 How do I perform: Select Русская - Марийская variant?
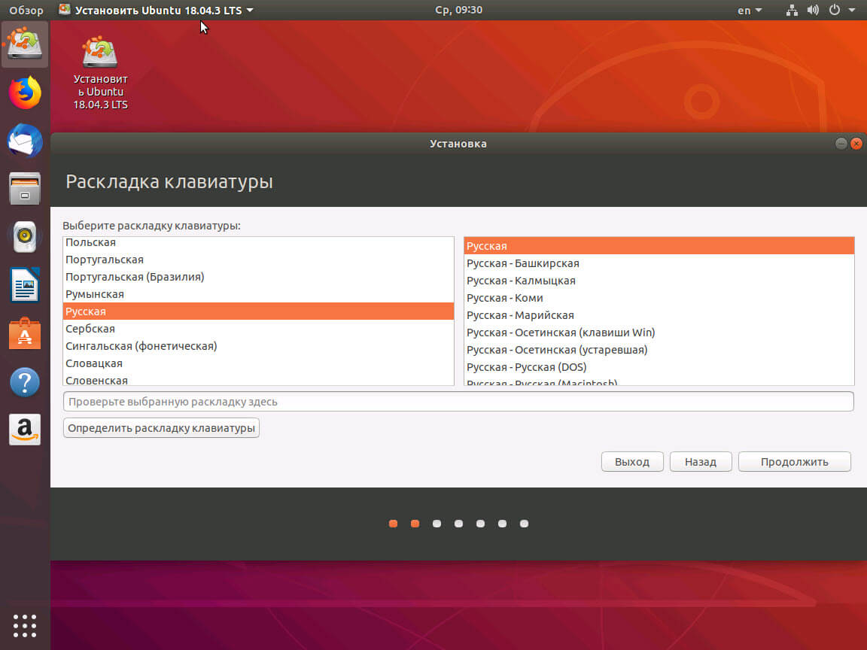click(x=659, y=315)
